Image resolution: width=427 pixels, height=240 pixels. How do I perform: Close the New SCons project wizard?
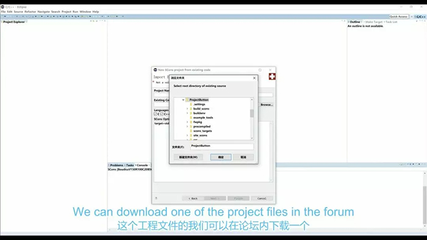point(270,70)
